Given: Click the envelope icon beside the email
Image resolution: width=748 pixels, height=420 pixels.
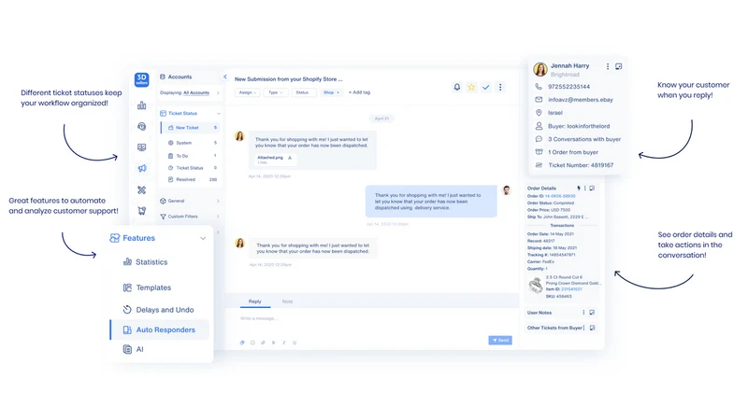Looking at the screenshot, I should [x=539, y=100].
